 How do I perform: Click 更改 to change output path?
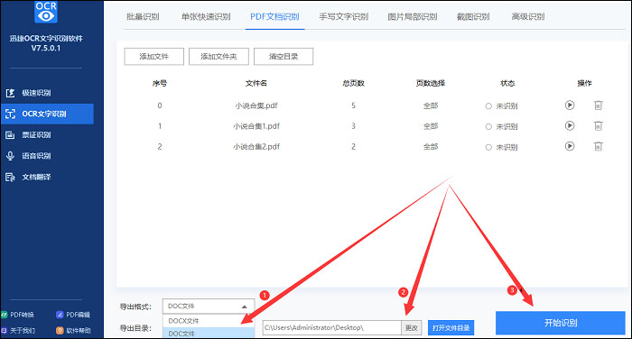(x=411, y=327)
